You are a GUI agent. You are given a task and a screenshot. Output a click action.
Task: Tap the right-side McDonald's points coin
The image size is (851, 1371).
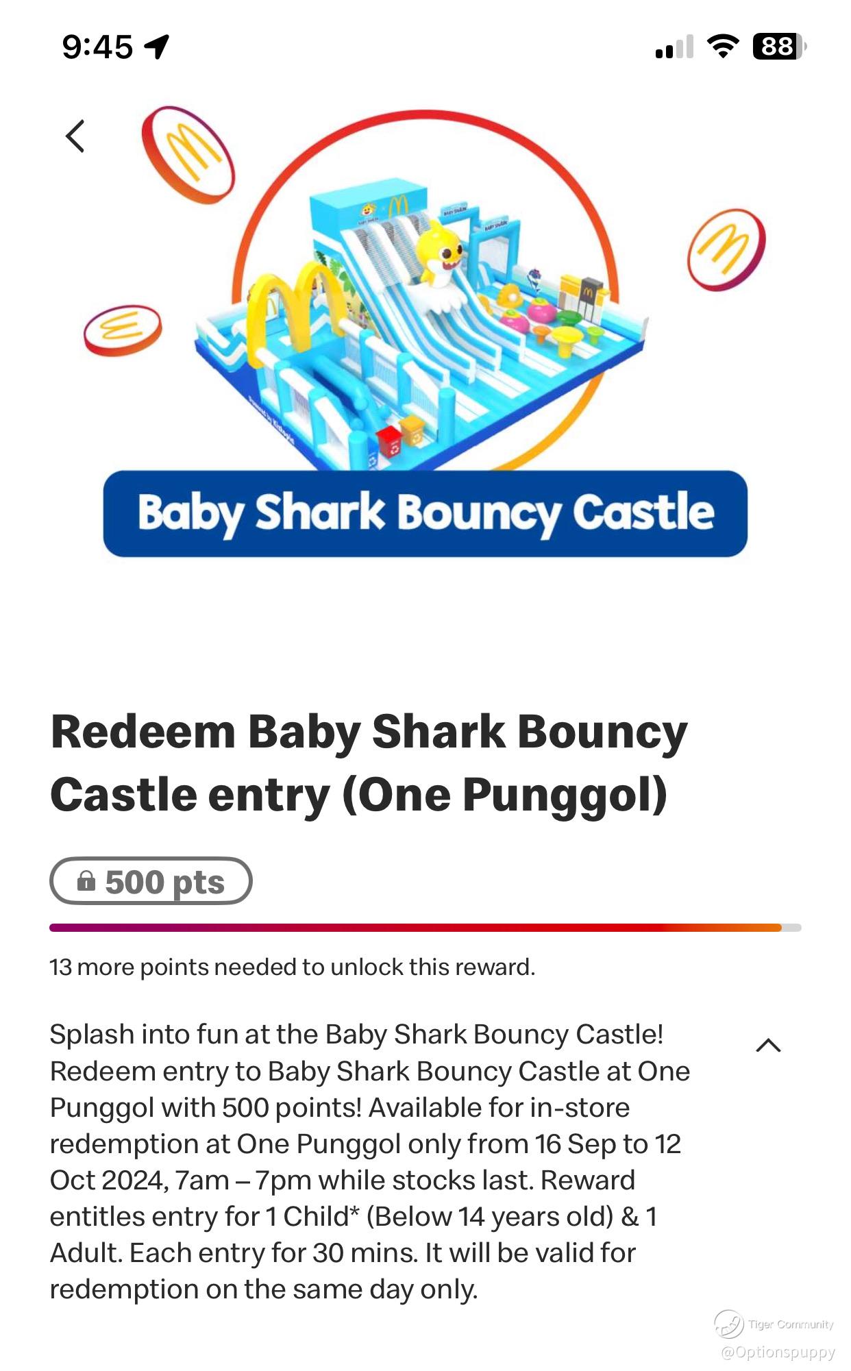click(726, 249)
